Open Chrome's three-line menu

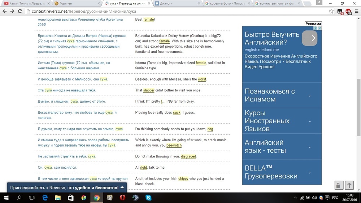click(356, 11)
